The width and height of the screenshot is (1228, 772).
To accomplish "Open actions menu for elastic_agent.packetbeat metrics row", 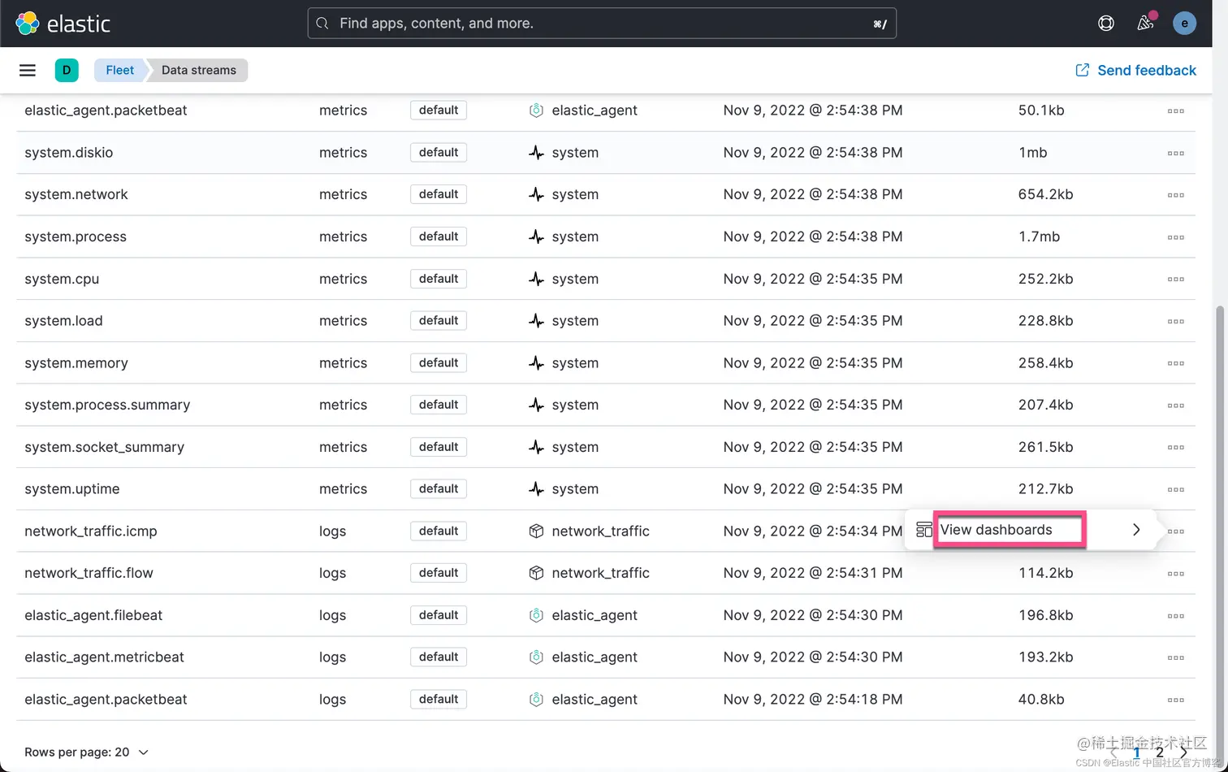I will point(1175,111).
